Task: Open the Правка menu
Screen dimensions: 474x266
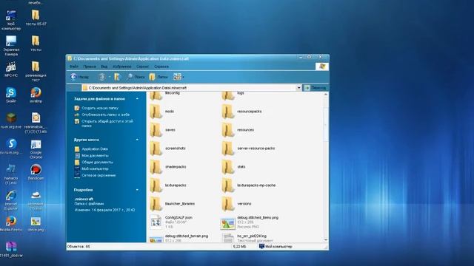Action: [90, 66]
